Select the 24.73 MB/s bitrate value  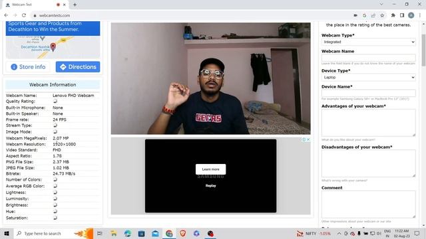click(x=64, y=174)
